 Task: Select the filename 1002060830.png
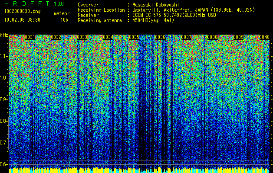23,12
